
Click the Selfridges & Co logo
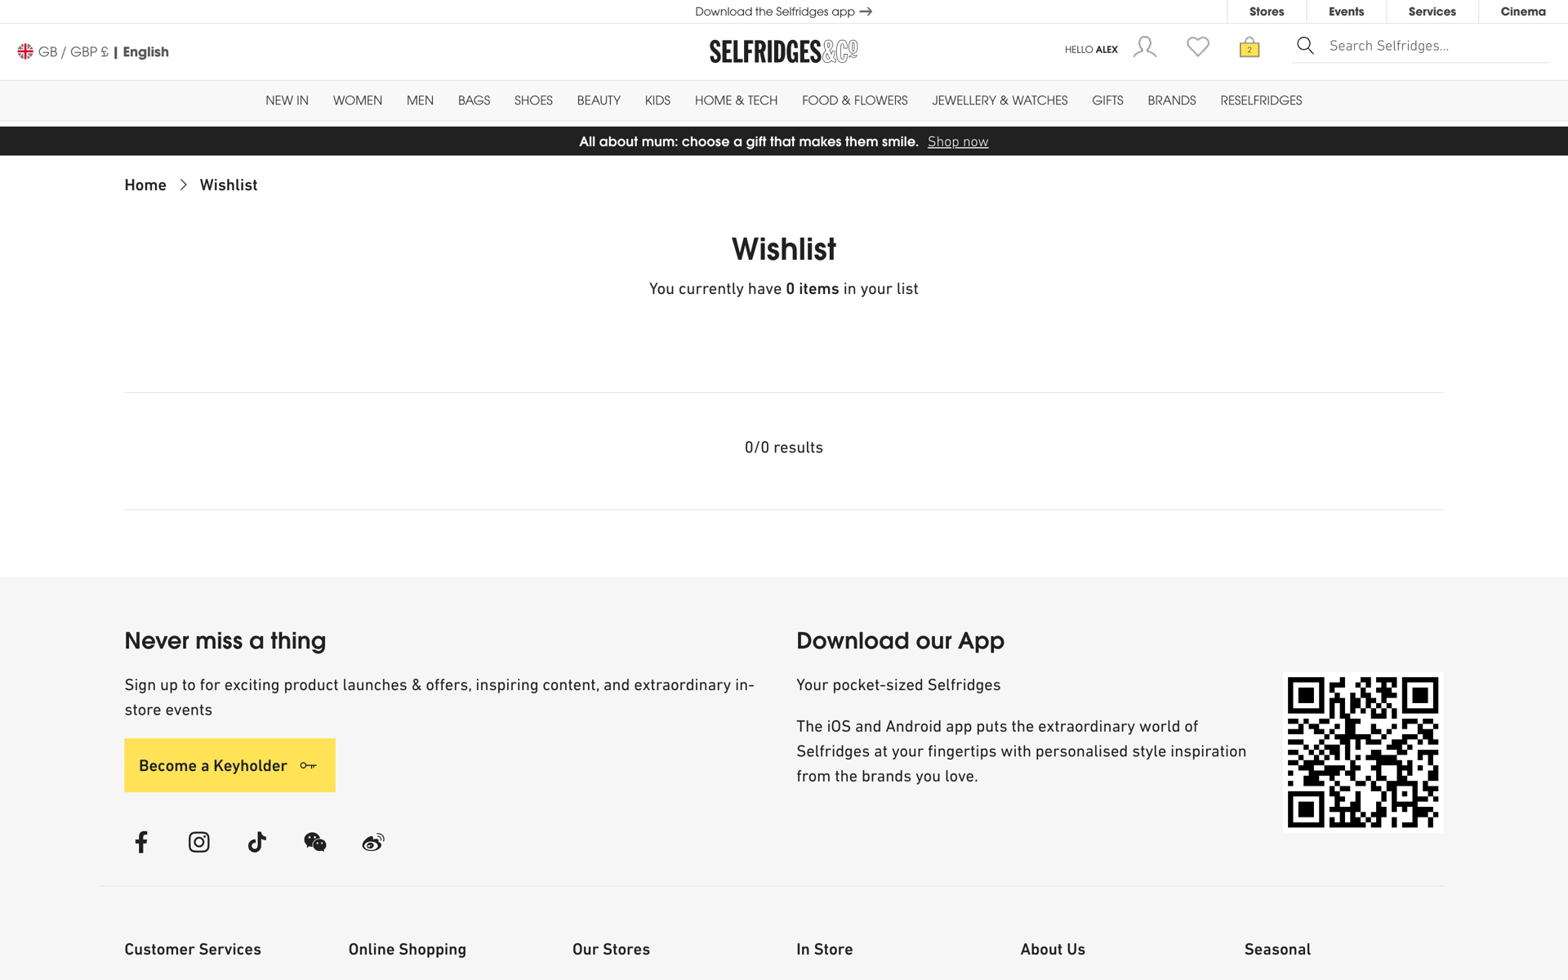tap(784, 51)
